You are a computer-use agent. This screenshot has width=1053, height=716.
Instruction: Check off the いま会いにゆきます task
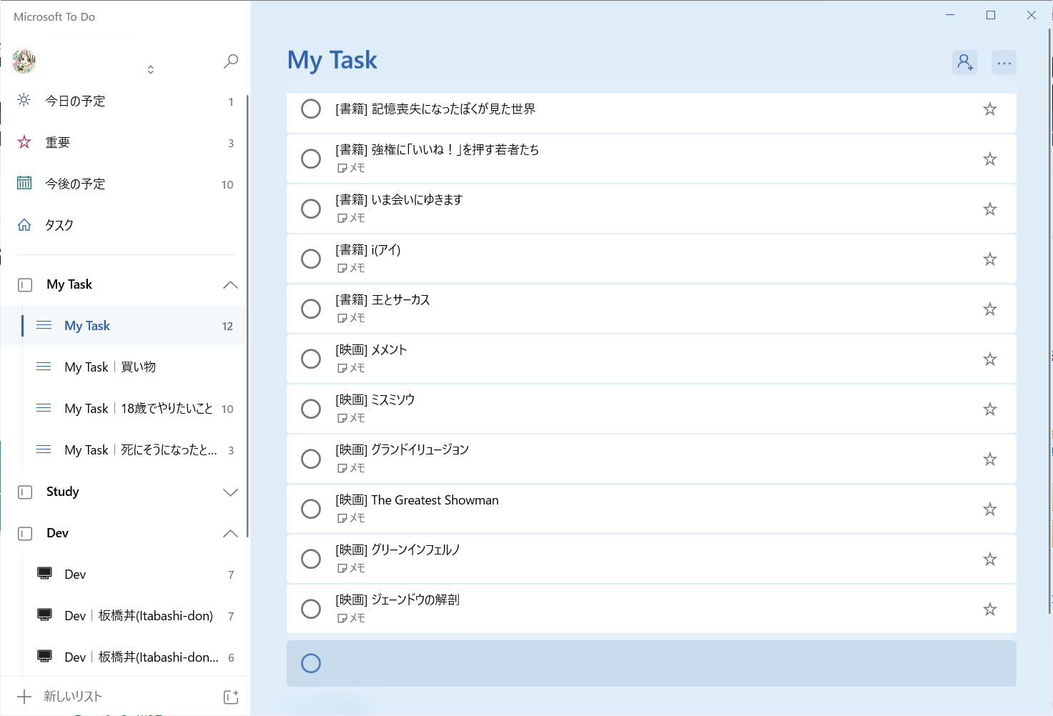(x=311, y=209)
